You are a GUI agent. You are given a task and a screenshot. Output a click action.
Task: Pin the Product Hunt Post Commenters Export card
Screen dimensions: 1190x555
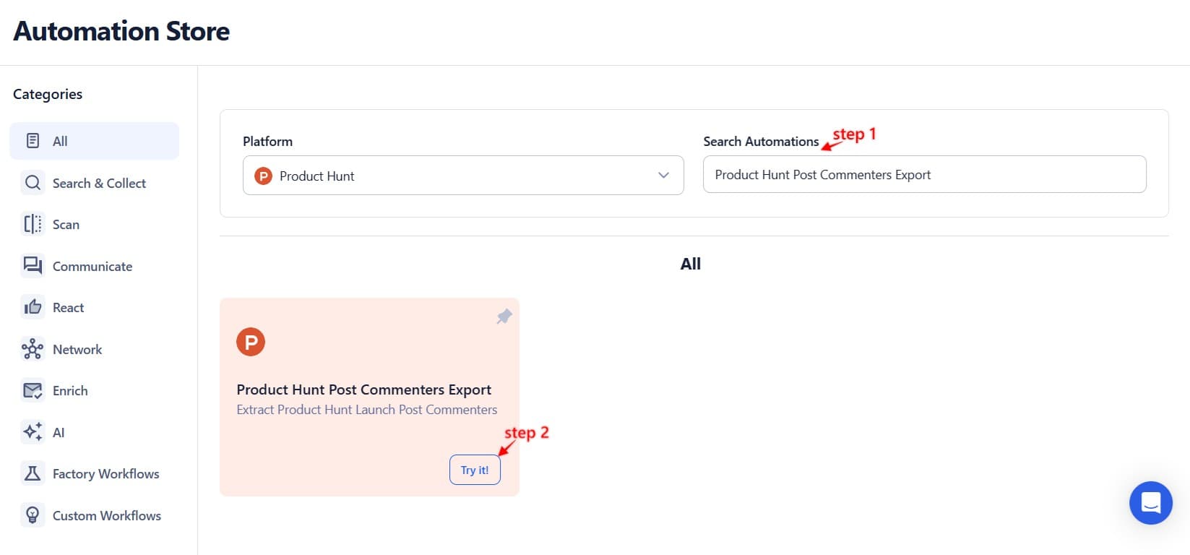click(504, 317)
